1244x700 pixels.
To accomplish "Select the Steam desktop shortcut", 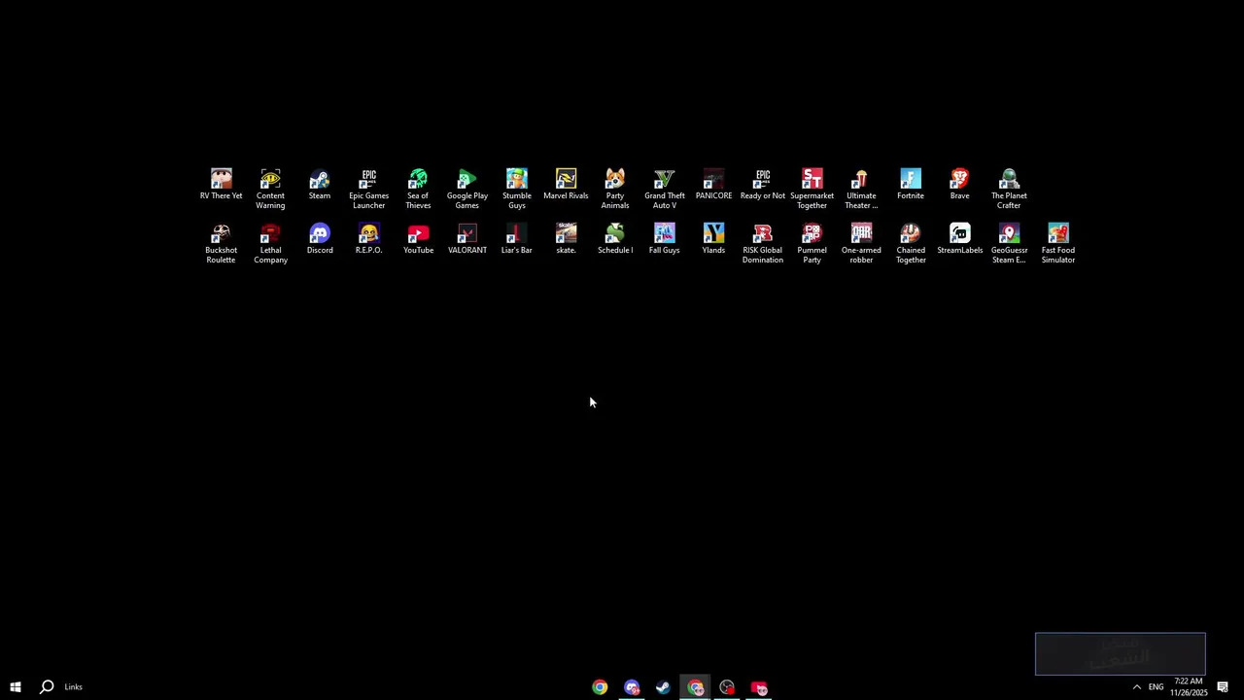I will 320,185.
